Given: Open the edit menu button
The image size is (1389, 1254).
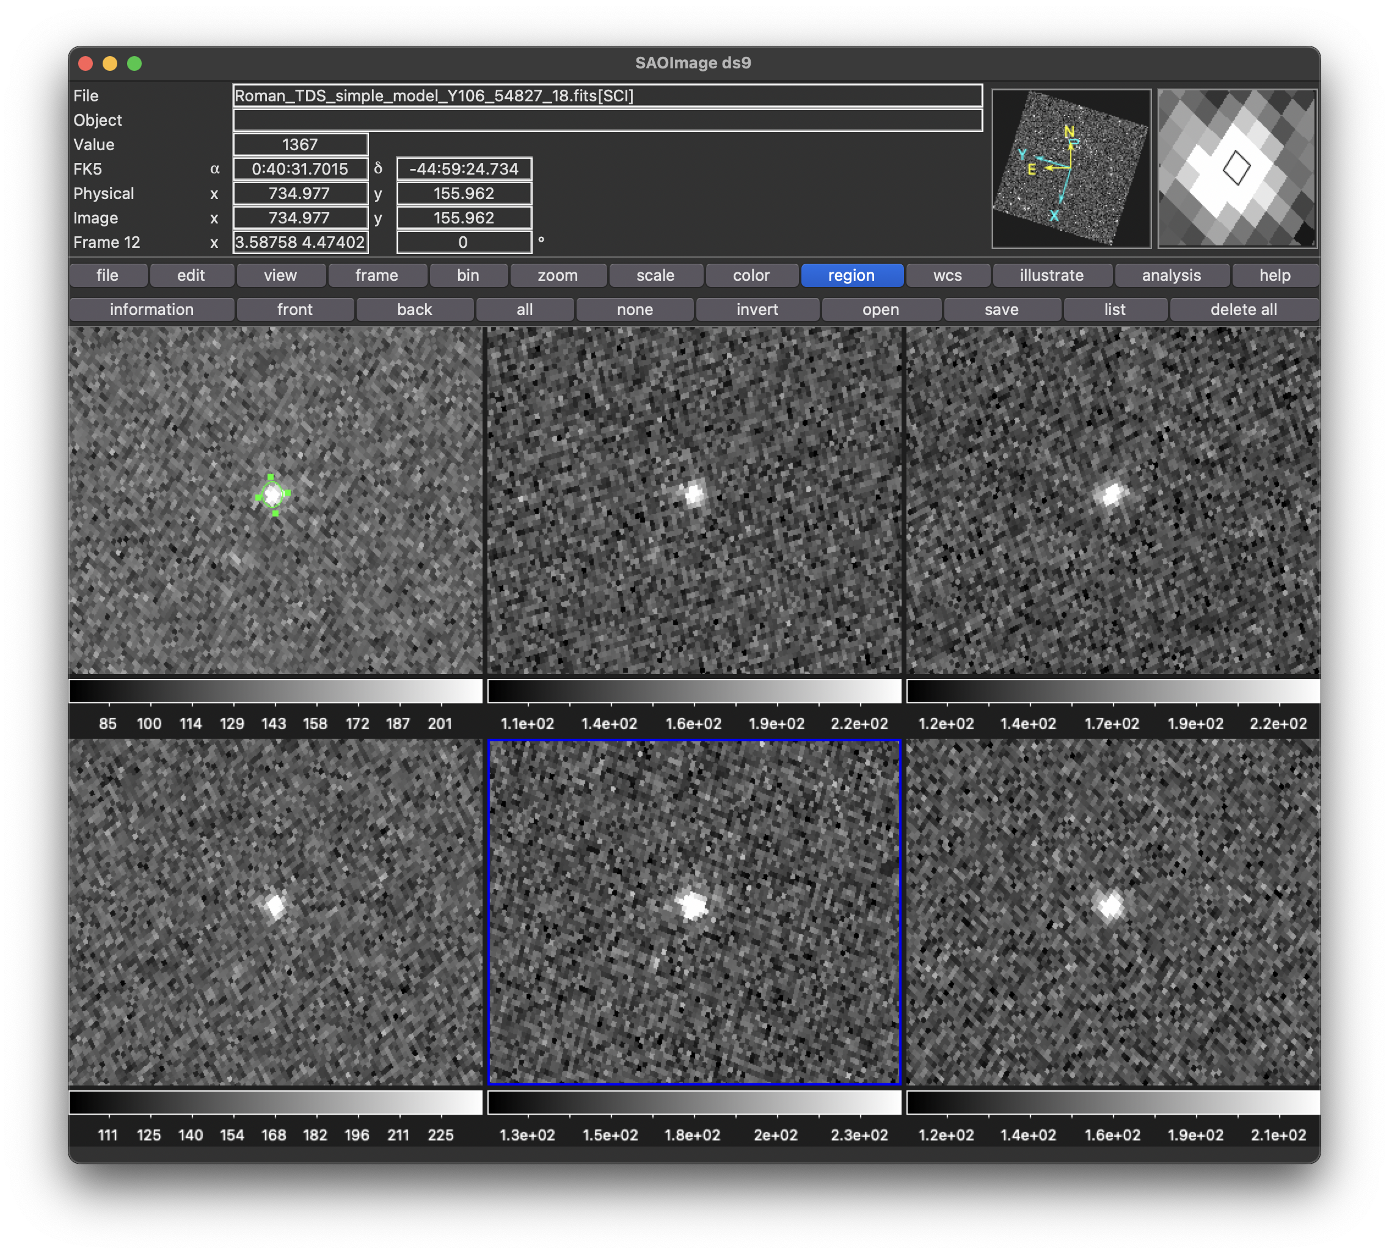Looking at the screenshot, I should [191, 275].
